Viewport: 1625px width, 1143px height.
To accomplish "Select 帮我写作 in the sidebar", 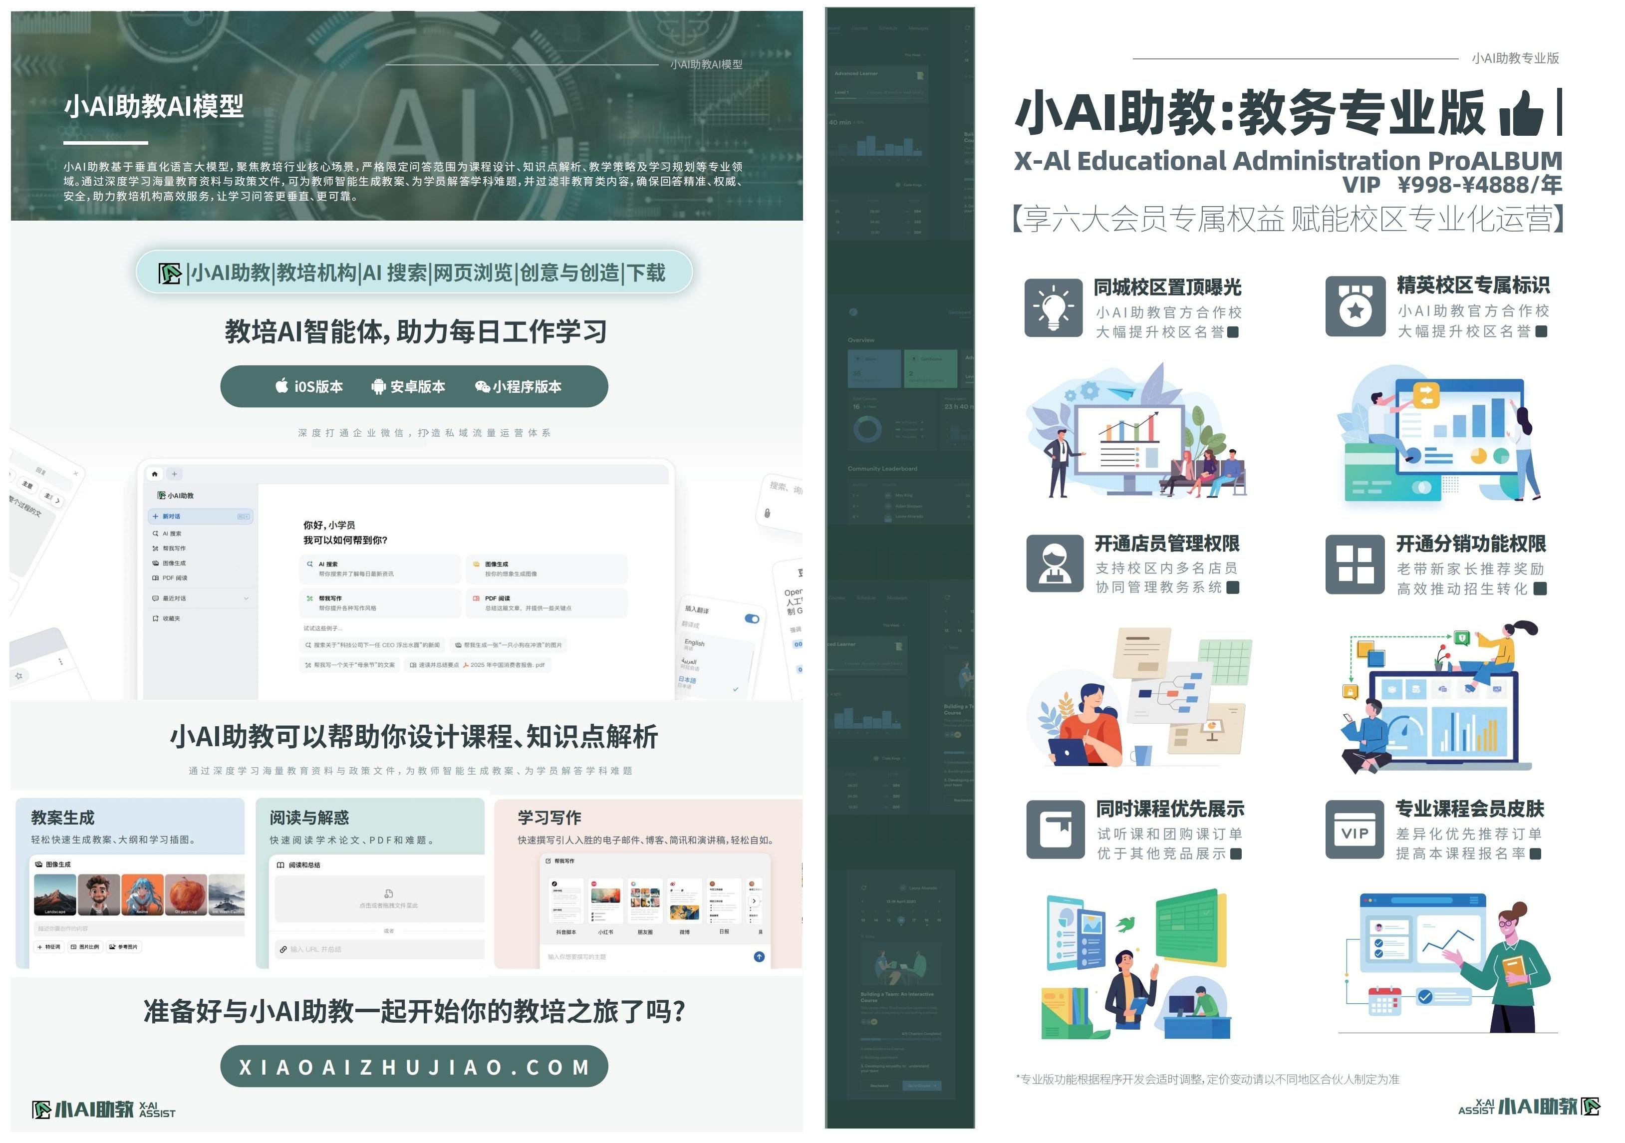I will coord(174,549).
